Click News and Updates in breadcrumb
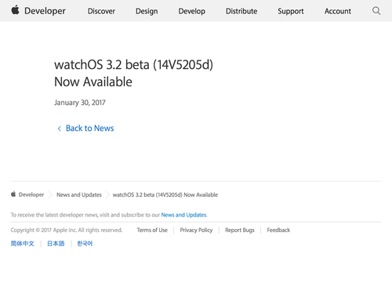Image resolution: width=392 pixels, height=294 pixels. (x=79, y=194)
